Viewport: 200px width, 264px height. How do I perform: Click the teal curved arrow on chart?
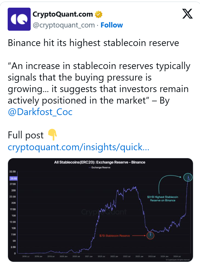[x=168, y=184]
